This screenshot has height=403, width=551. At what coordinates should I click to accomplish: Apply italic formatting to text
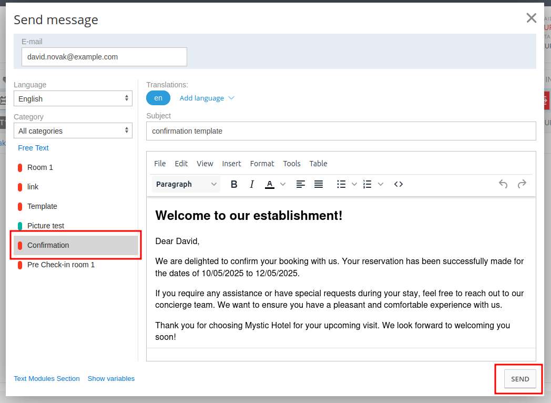point(252,184)
